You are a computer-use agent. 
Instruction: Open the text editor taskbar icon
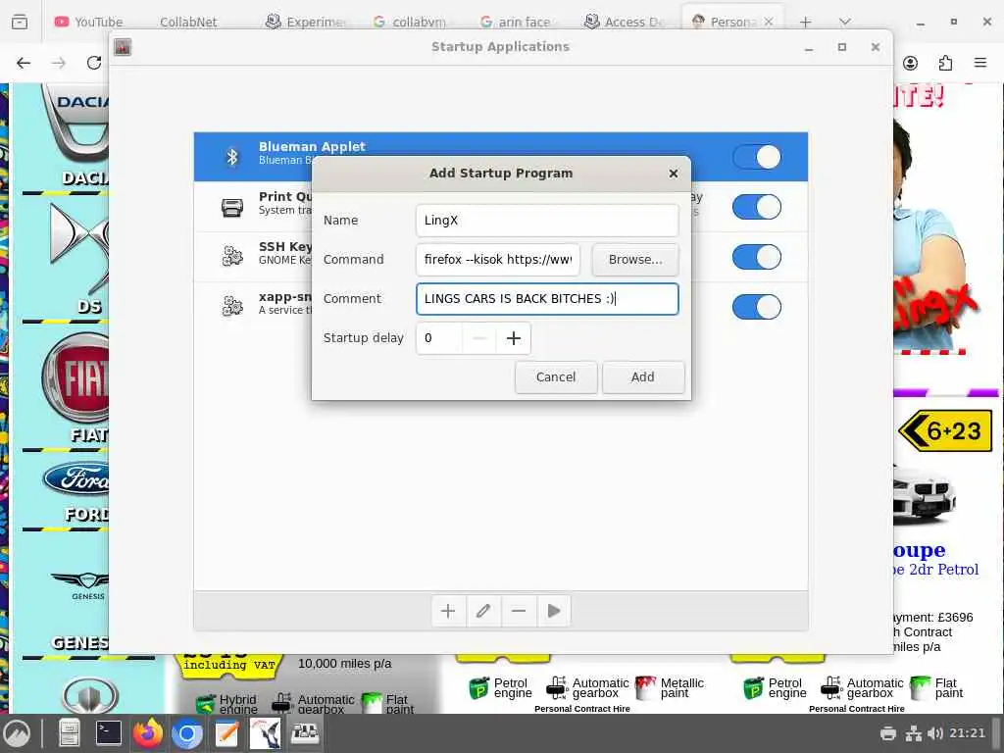click(226, 733)
